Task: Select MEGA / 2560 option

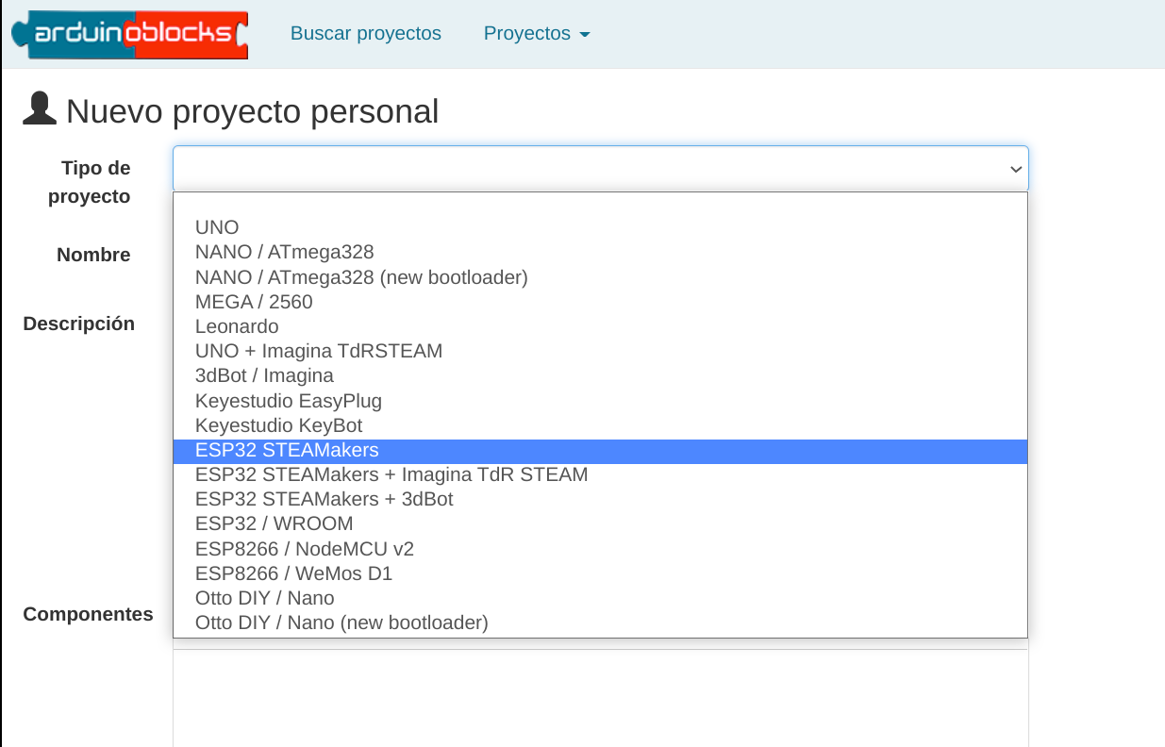Action: click(600, 302)
